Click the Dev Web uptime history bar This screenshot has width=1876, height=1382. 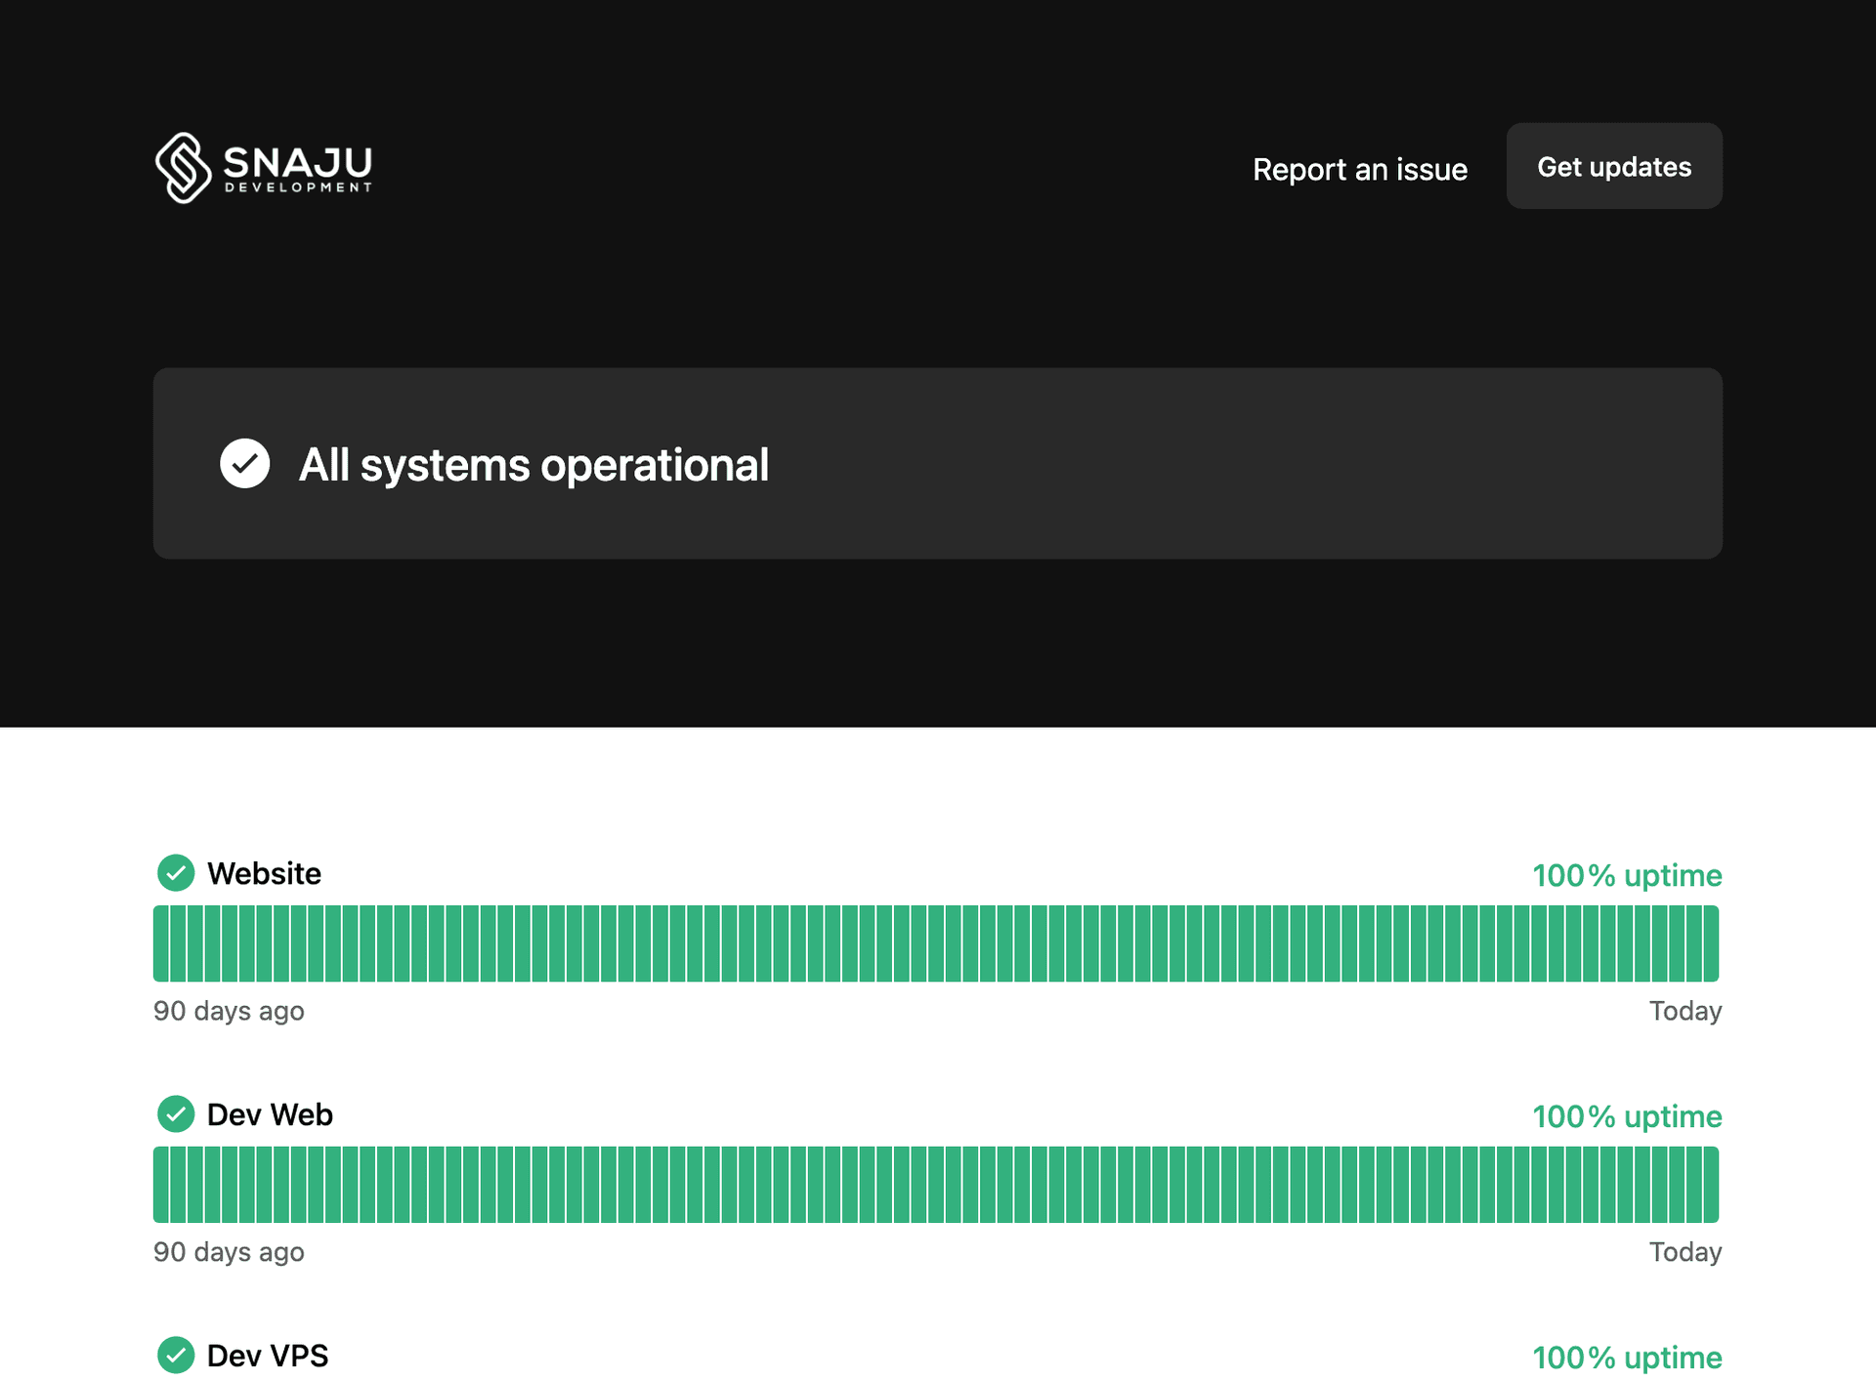click(936, 1185)
